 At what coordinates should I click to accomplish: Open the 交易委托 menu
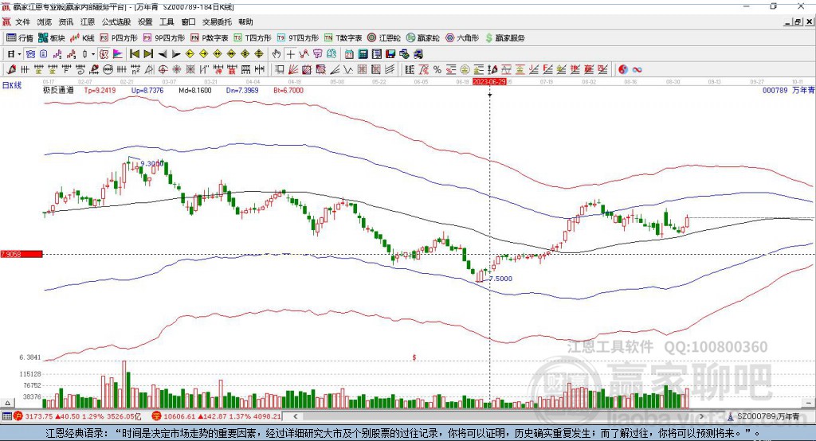(217, 21)
